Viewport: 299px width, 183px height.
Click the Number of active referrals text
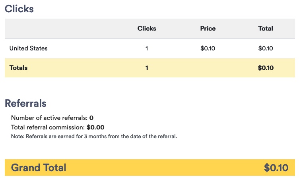coord(49,118)
